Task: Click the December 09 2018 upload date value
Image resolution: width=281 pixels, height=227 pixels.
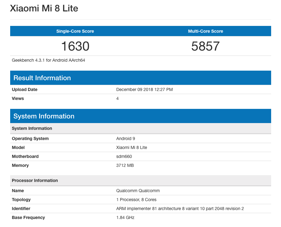Action: point(144,89)
